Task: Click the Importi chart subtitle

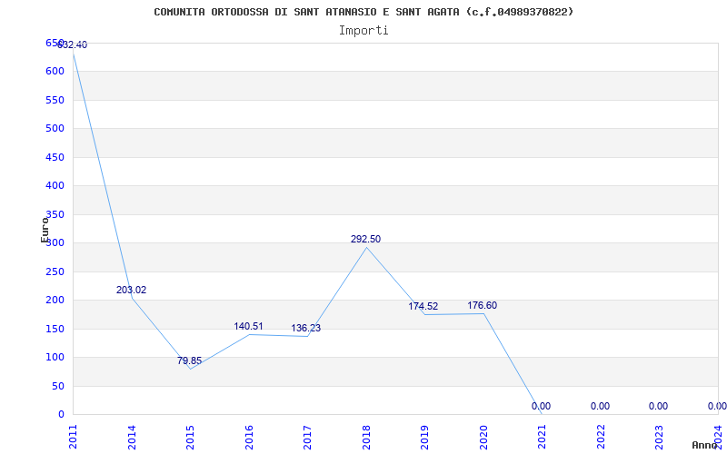Action: coord(363,30)
